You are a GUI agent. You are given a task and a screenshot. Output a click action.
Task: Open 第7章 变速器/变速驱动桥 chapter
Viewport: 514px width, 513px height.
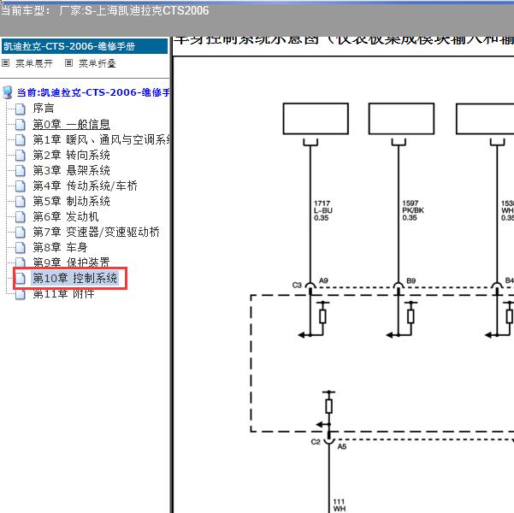pyautogui.click(x=96, y=232)
